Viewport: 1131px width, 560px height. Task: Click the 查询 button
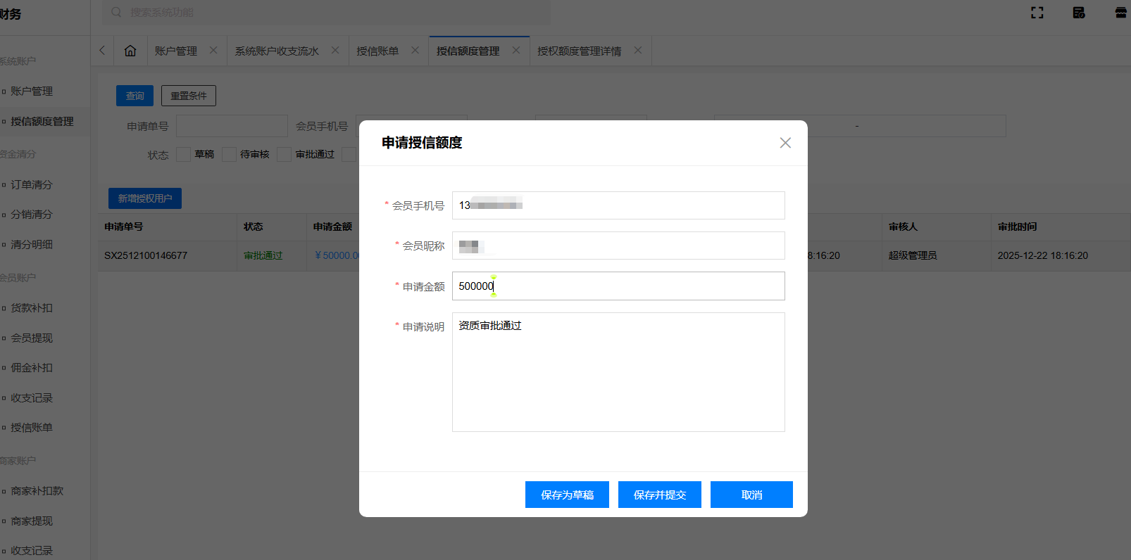(x=135, y=96)
